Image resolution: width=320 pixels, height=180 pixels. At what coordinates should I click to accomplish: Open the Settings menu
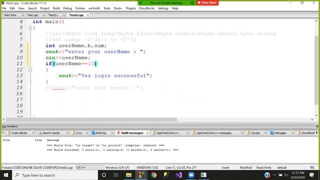tap(163, 8)
